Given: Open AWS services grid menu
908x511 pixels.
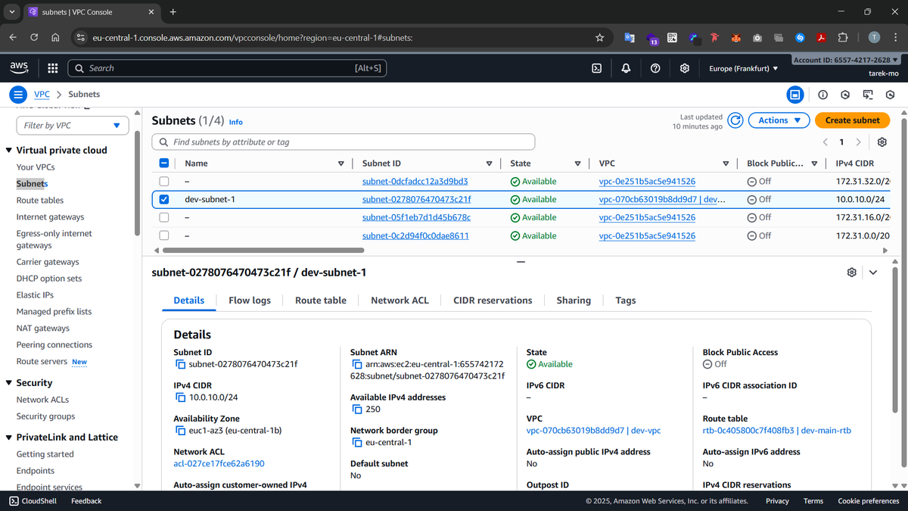Looking at the screenshot, I should [x=53, y=68].
